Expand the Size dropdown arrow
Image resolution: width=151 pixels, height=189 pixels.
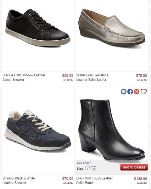(x=94, y=169)
